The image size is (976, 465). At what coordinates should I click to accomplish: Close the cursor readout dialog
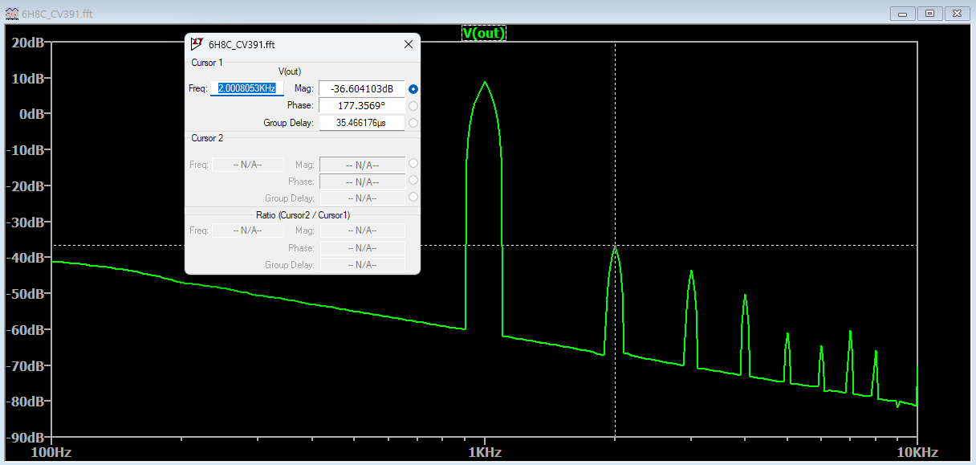tap(407, 45)
